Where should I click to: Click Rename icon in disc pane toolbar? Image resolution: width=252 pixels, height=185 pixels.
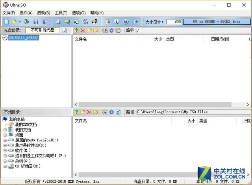point(96,30)
